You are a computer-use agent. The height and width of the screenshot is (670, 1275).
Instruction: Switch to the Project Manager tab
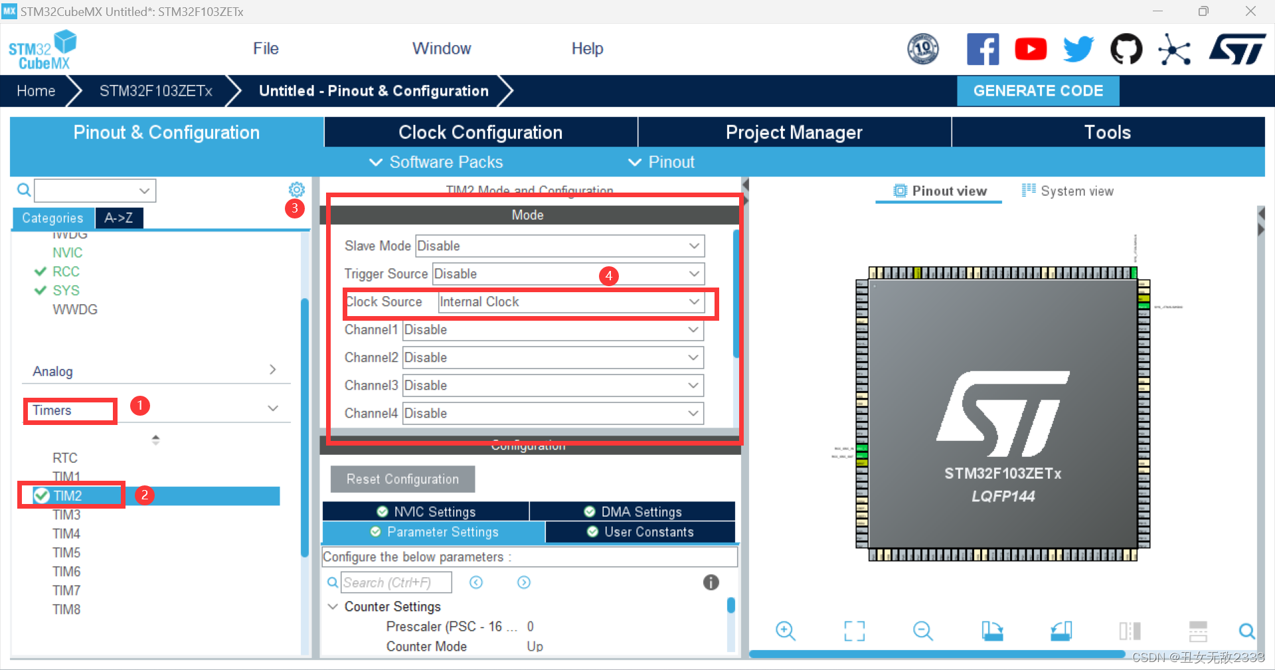point(794,132)
